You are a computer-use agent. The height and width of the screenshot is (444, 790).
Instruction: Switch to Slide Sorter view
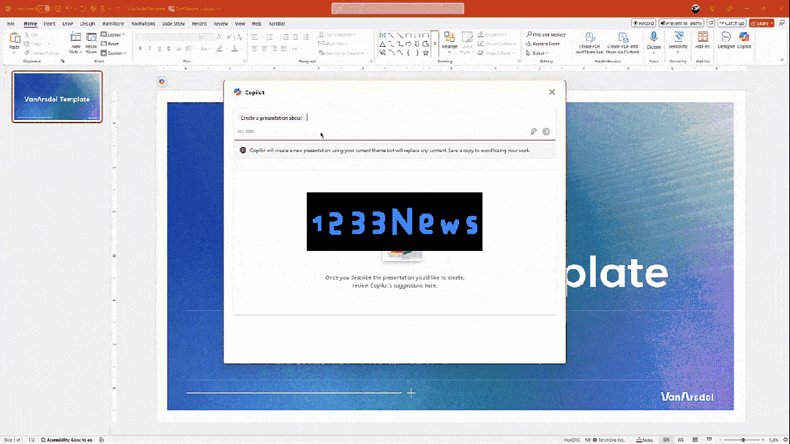click(x=681, y=440)
